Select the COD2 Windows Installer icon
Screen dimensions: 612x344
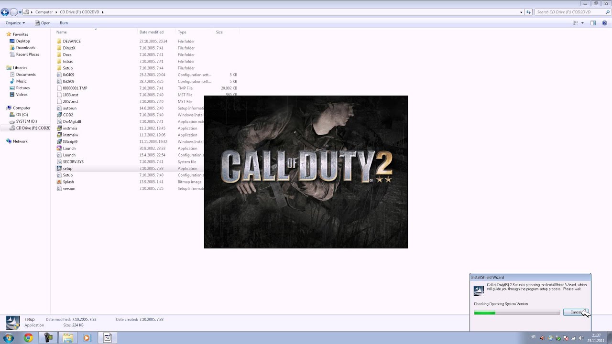[x=59, y=115]
